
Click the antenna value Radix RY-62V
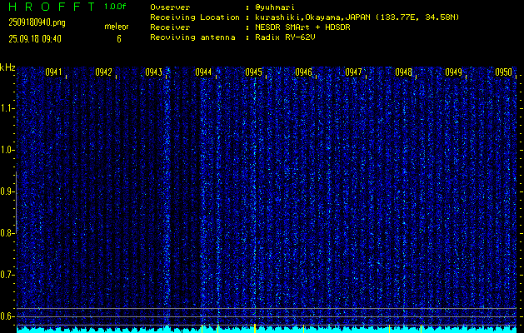pos(285,37)
